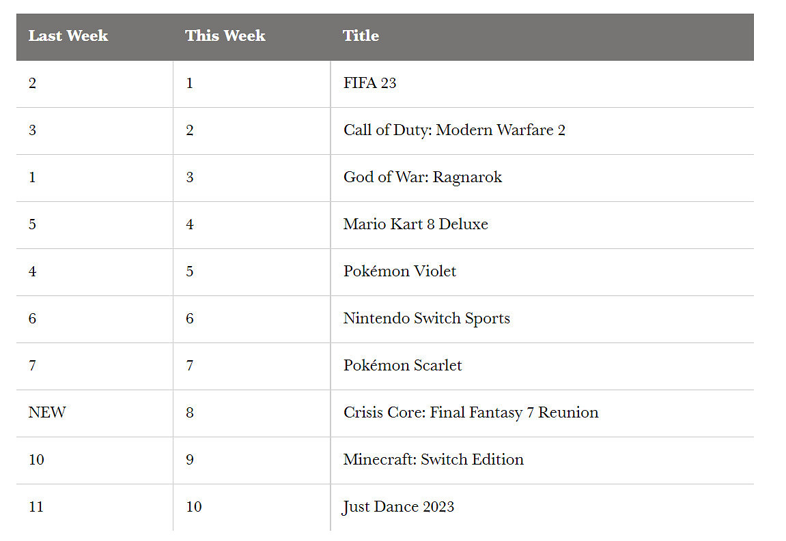Screen dimensions: 786x541
Task: Select this week's rank 1 cell
Action: pyautogui.click(x=190, y=83)
